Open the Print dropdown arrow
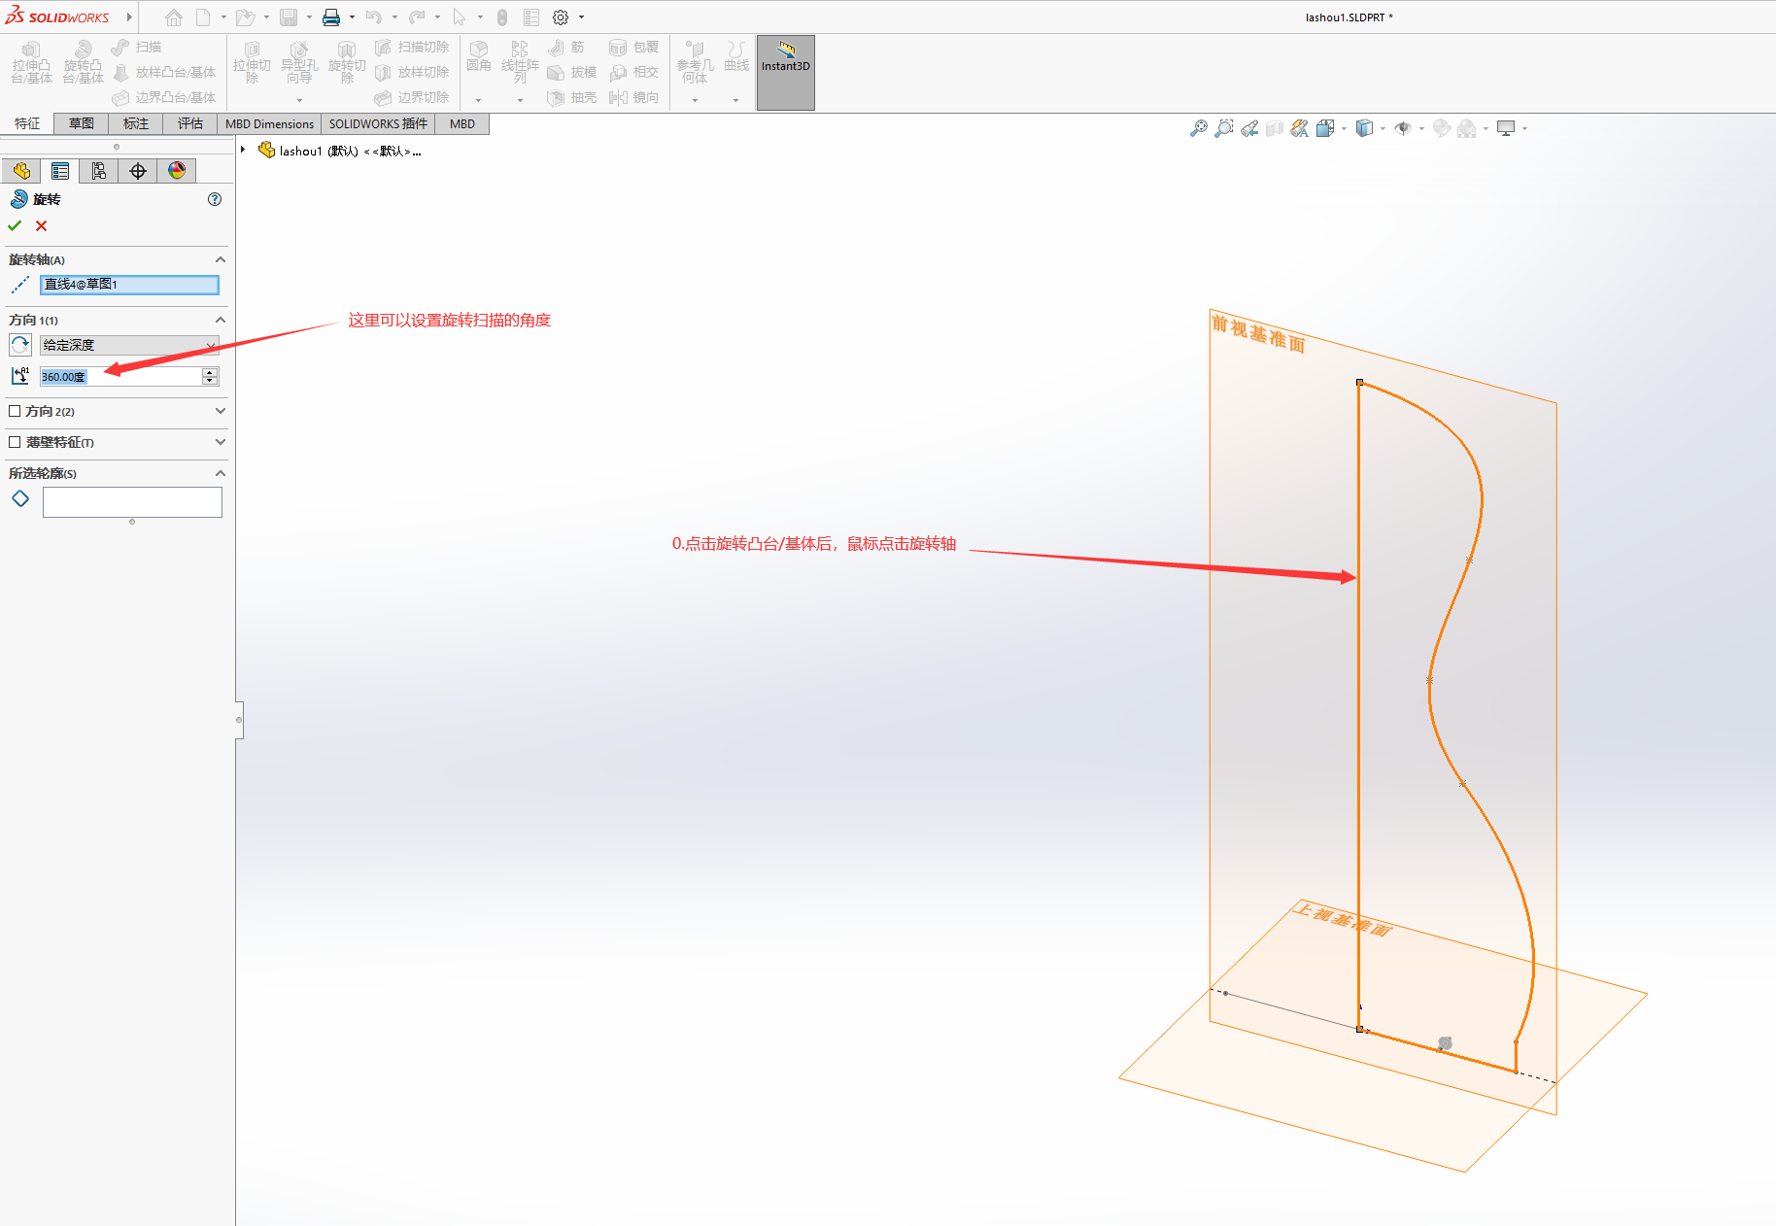Screen dimensions: 1776x1226 click(352, 17)
